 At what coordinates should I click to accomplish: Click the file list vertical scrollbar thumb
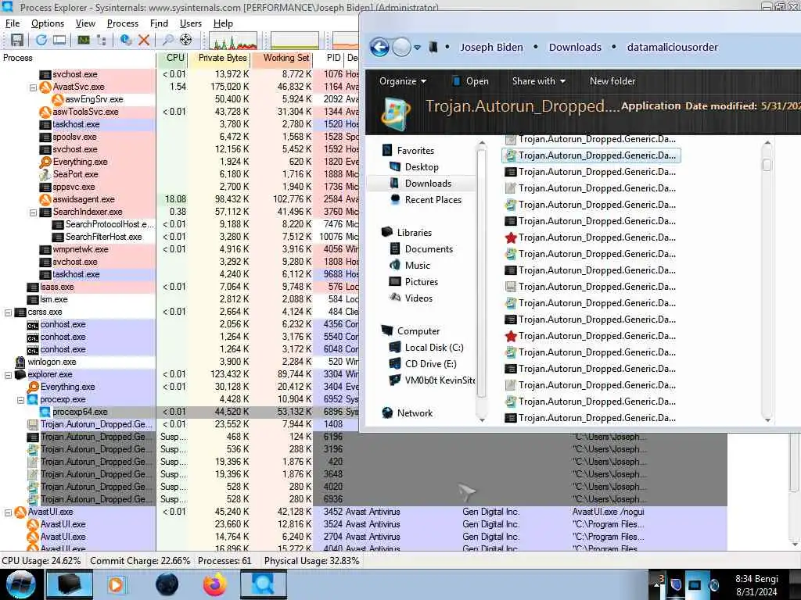767,165
